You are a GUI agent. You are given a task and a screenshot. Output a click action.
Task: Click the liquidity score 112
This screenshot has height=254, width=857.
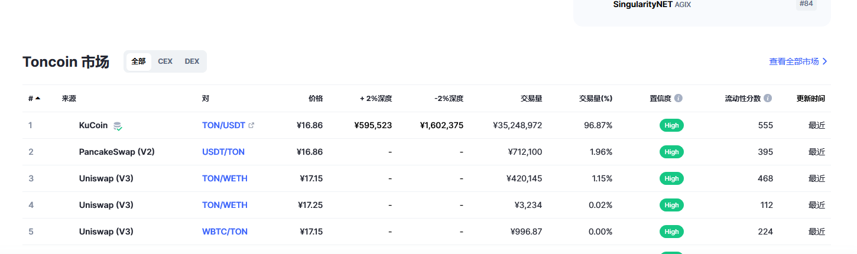767,205
